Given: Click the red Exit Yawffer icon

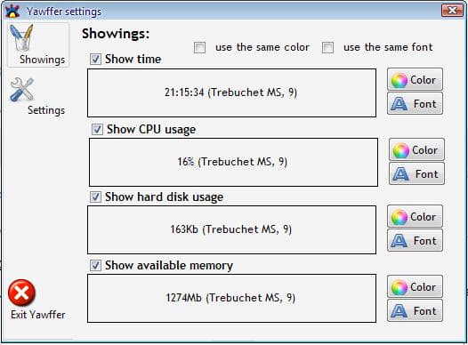Looking at the screenshot, I should [21, 293].
